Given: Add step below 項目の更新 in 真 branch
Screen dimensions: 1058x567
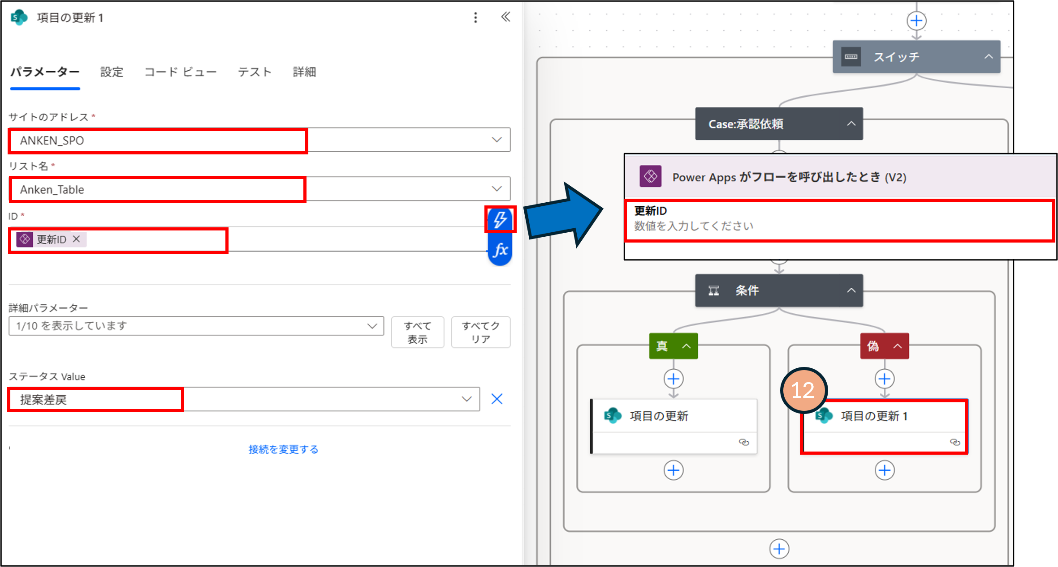Looking at the screenshot, I should (673, 470).
